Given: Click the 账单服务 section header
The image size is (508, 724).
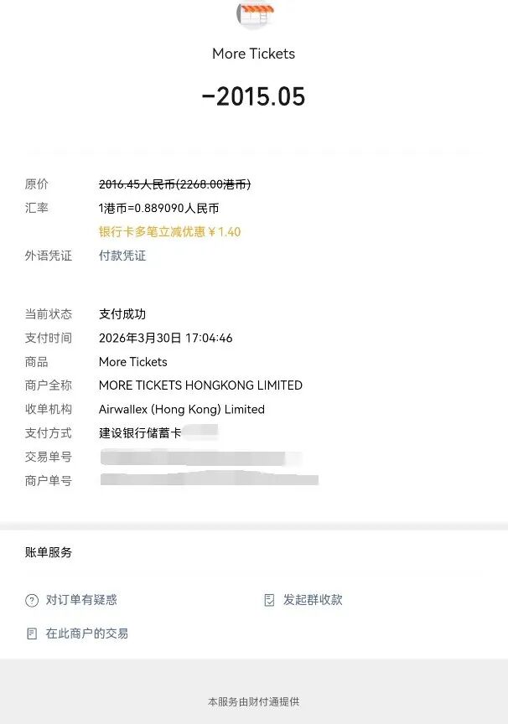Looking at the screenshot, I should tap(49, 552).
